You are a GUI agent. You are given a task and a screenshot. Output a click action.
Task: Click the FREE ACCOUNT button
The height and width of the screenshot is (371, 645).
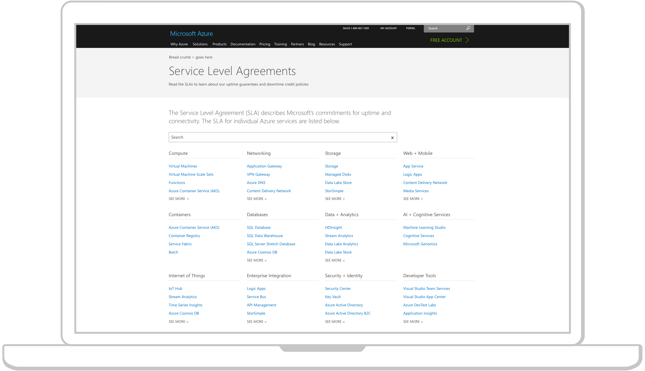pos(449,40)
